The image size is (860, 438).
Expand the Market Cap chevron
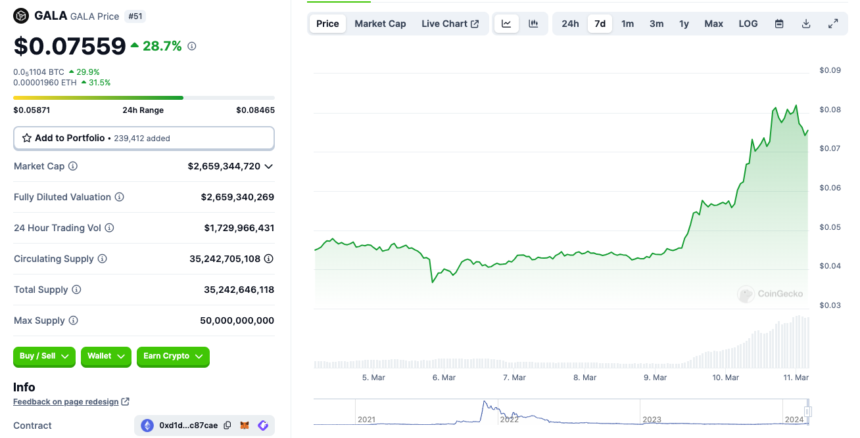[268, 167]
